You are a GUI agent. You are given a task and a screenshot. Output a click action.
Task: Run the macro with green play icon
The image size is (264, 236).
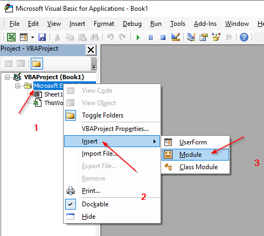tap(138, 37)
